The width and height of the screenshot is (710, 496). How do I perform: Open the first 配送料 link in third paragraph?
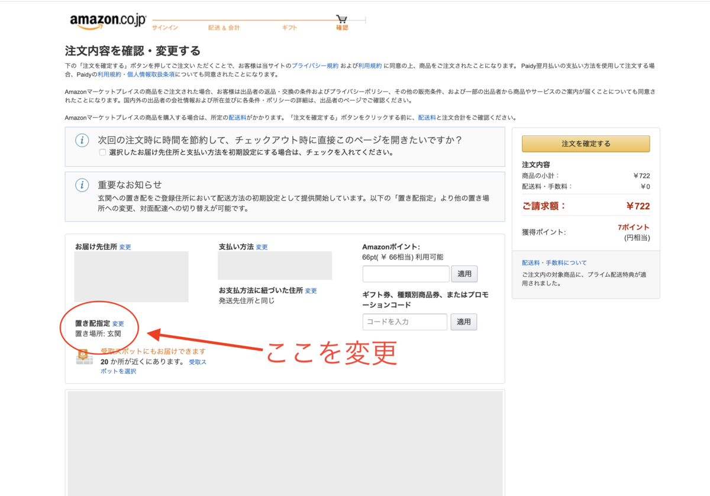238,118
